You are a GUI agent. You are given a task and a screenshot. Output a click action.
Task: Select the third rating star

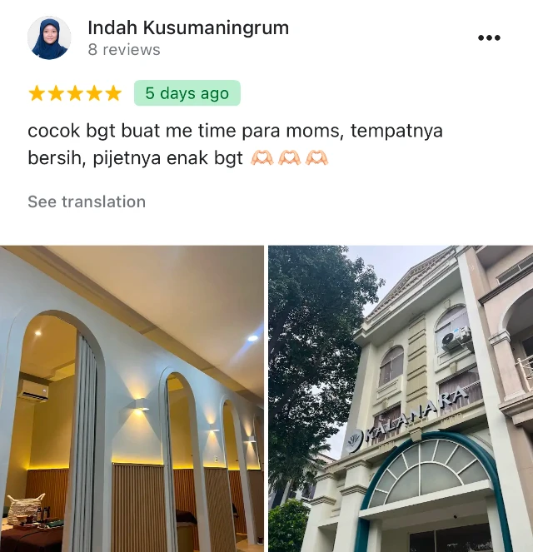pyautogui.click(x=75, y=93)
